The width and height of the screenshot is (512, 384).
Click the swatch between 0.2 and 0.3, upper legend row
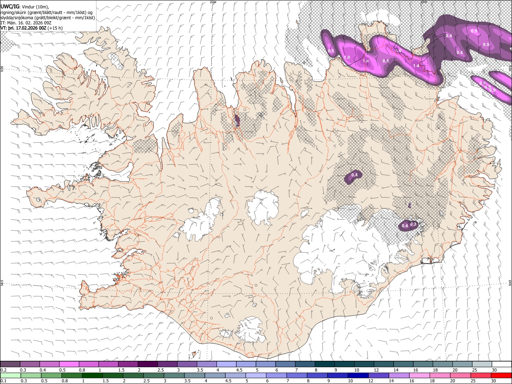click(10, 364)
